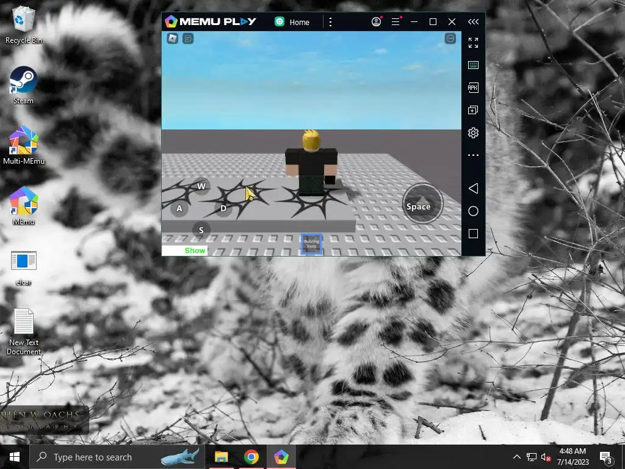Click the blond Roblox character

click(311, 163)
